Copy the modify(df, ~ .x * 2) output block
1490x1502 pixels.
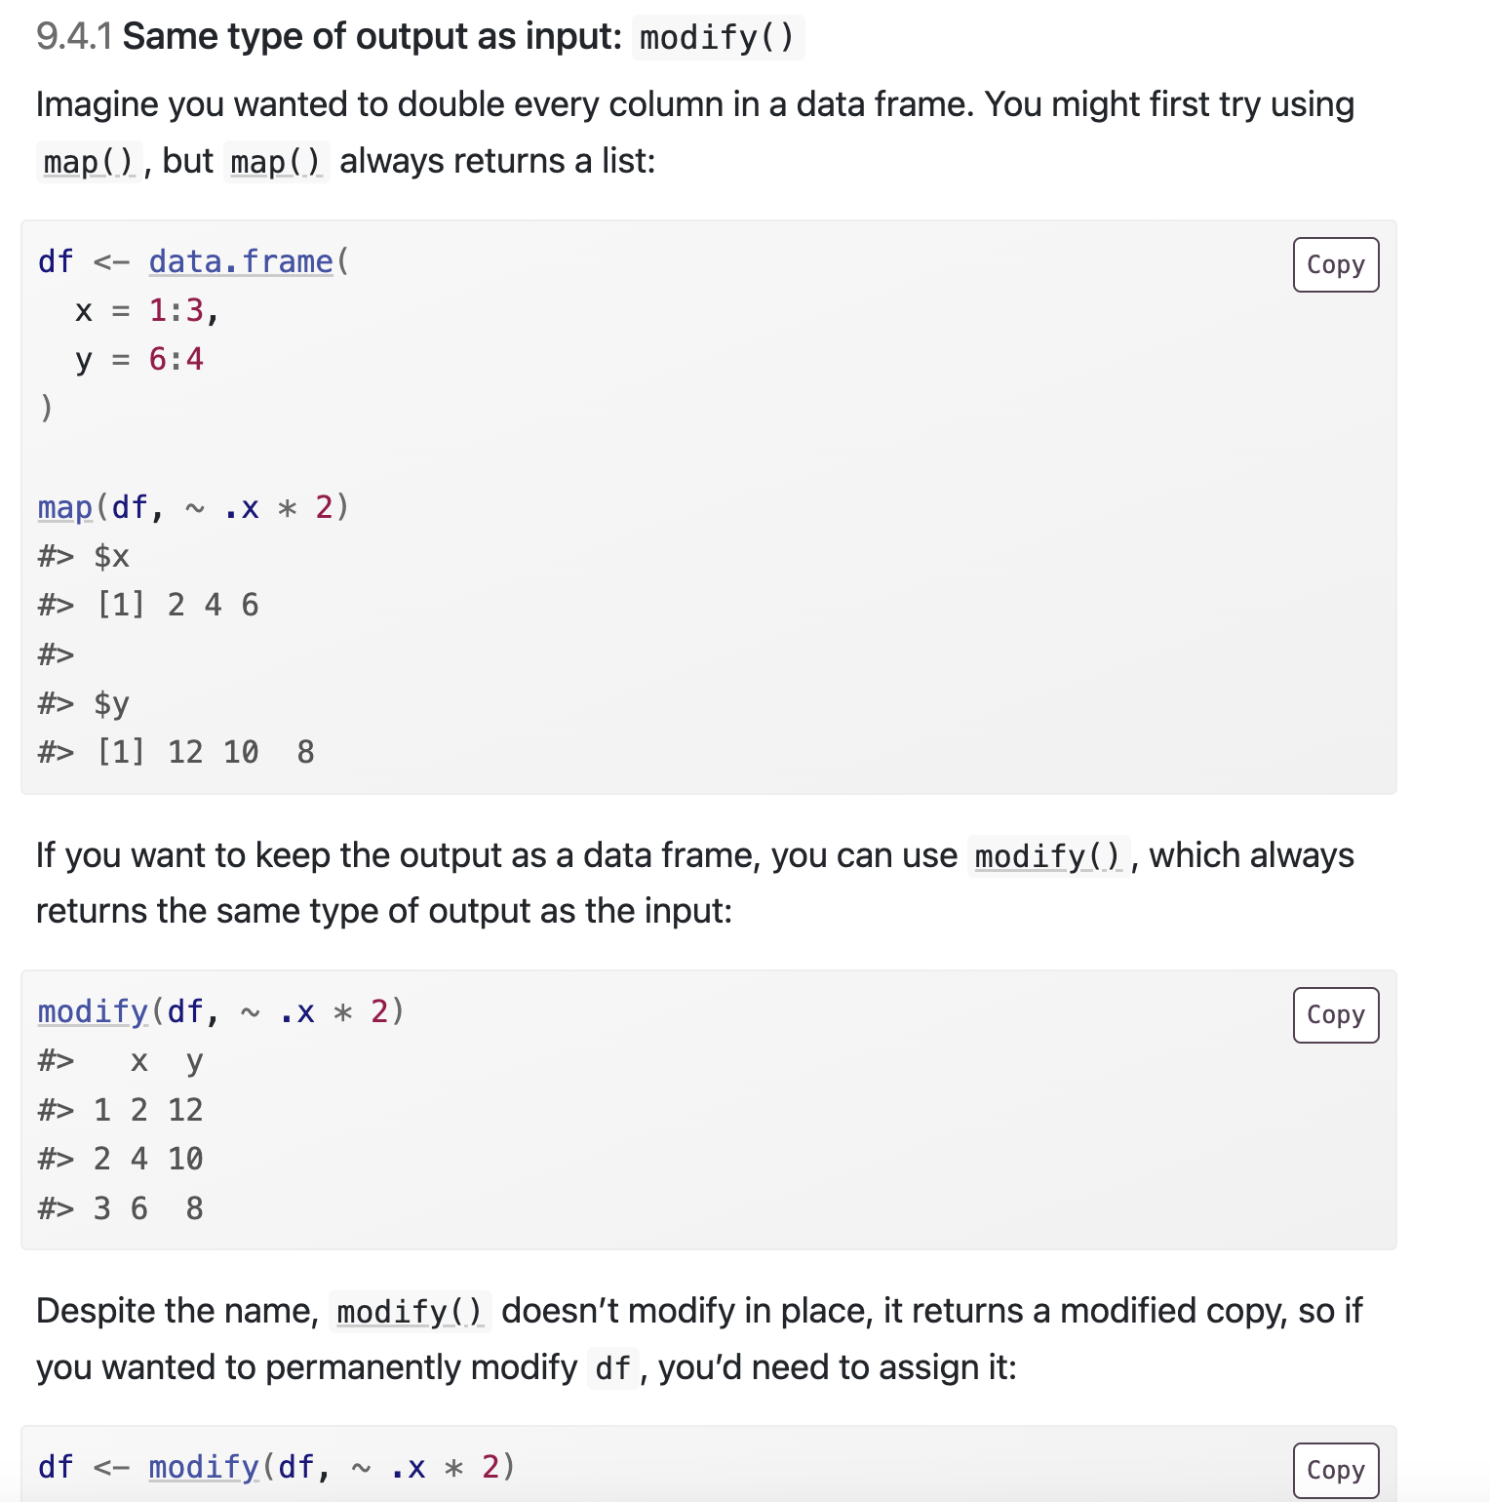[x=1335, y=1015]
